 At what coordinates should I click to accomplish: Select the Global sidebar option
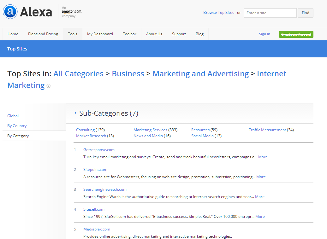tap(13, 116)
